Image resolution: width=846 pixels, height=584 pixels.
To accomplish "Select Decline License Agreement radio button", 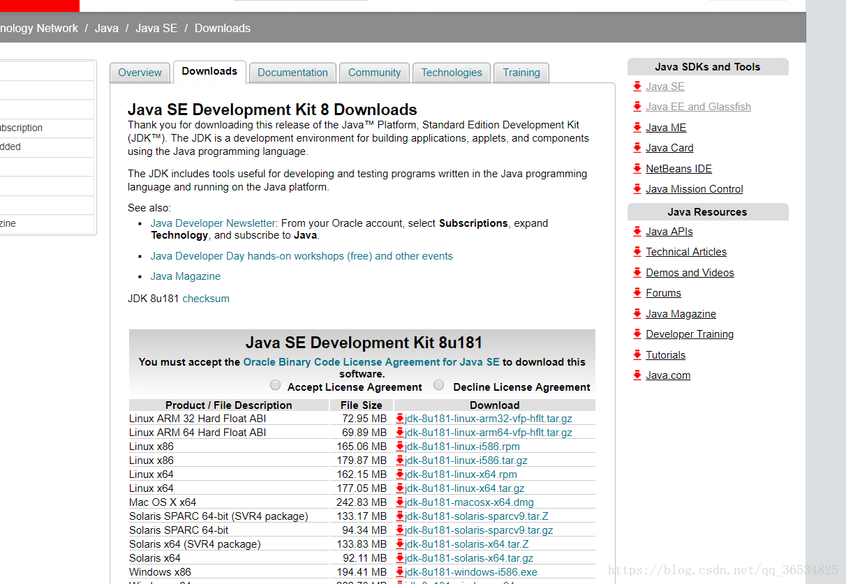I will pos(439,385).
